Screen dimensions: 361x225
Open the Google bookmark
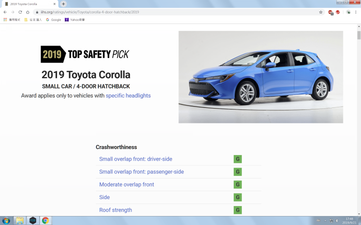pyautogui.click(x=54, y=19)
